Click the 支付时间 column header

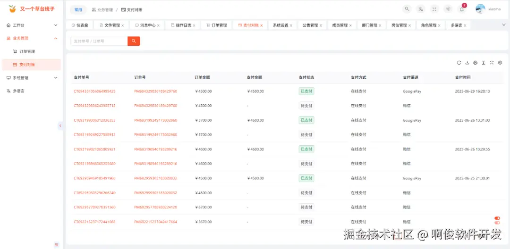coord(462,78)
